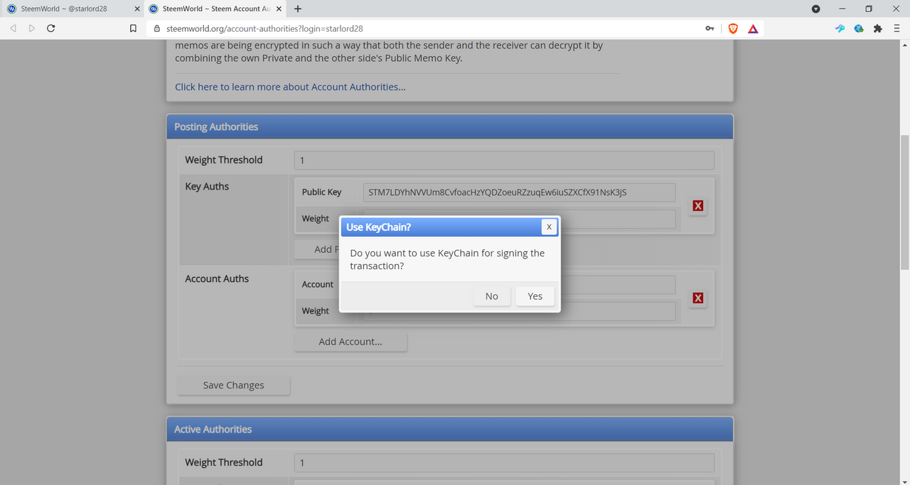910x485 pixels.
Task: Go back in browser history
Action: coord(13,28)
